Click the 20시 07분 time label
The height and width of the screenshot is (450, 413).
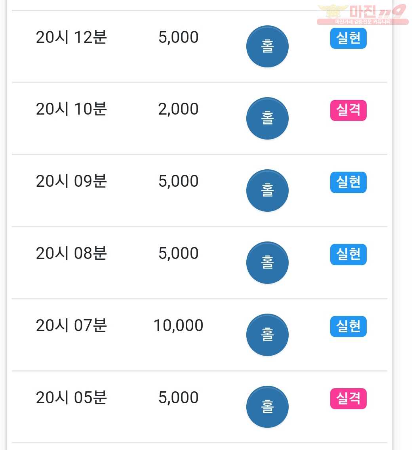[x=71, y=326]
